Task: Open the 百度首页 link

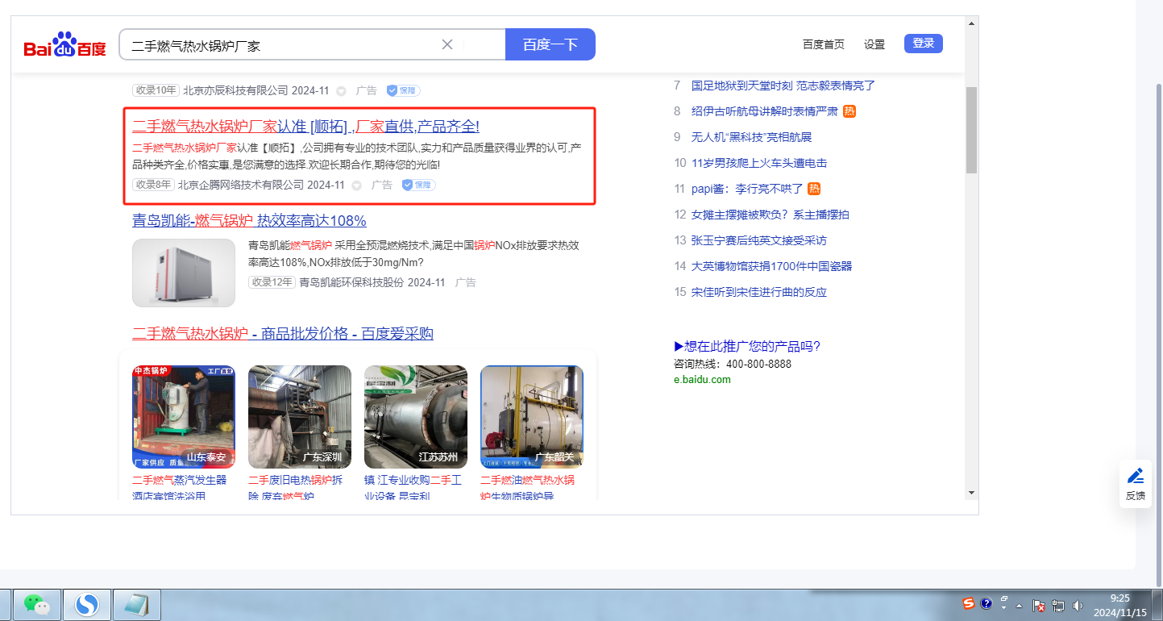Action: [x=824, y=44]
